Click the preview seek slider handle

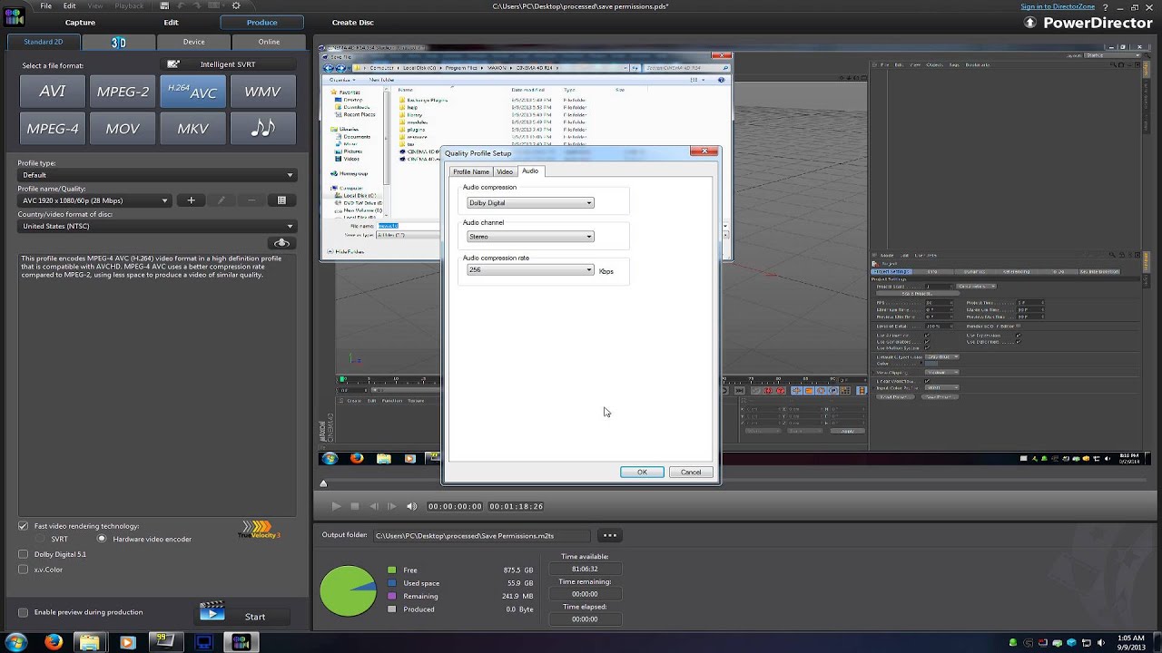pos(323,484)
